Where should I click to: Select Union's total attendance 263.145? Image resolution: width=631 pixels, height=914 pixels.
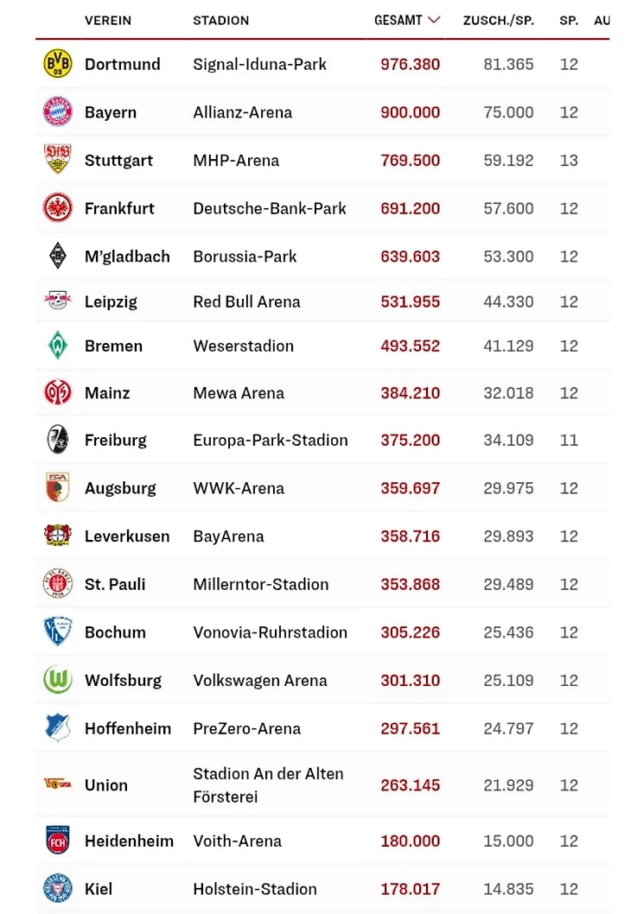410,785
